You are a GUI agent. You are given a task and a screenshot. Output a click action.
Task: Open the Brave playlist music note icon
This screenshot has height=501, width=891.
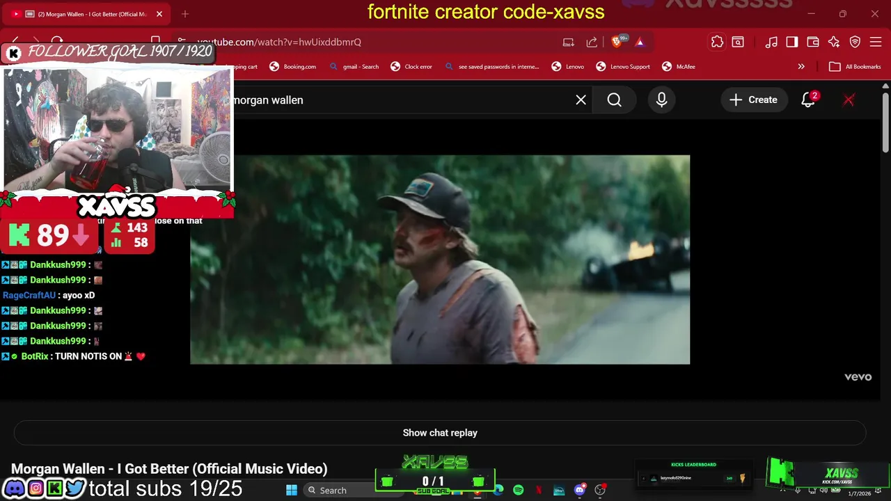[x=771, y=42]
